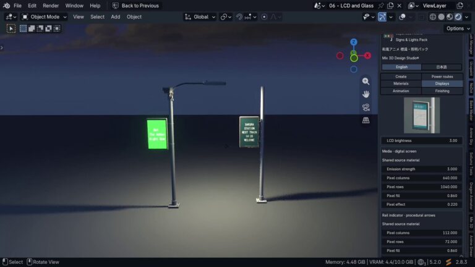Viewport: 475px width, 267px height.
Task: Open the viewport View menu
Action: 79,17
